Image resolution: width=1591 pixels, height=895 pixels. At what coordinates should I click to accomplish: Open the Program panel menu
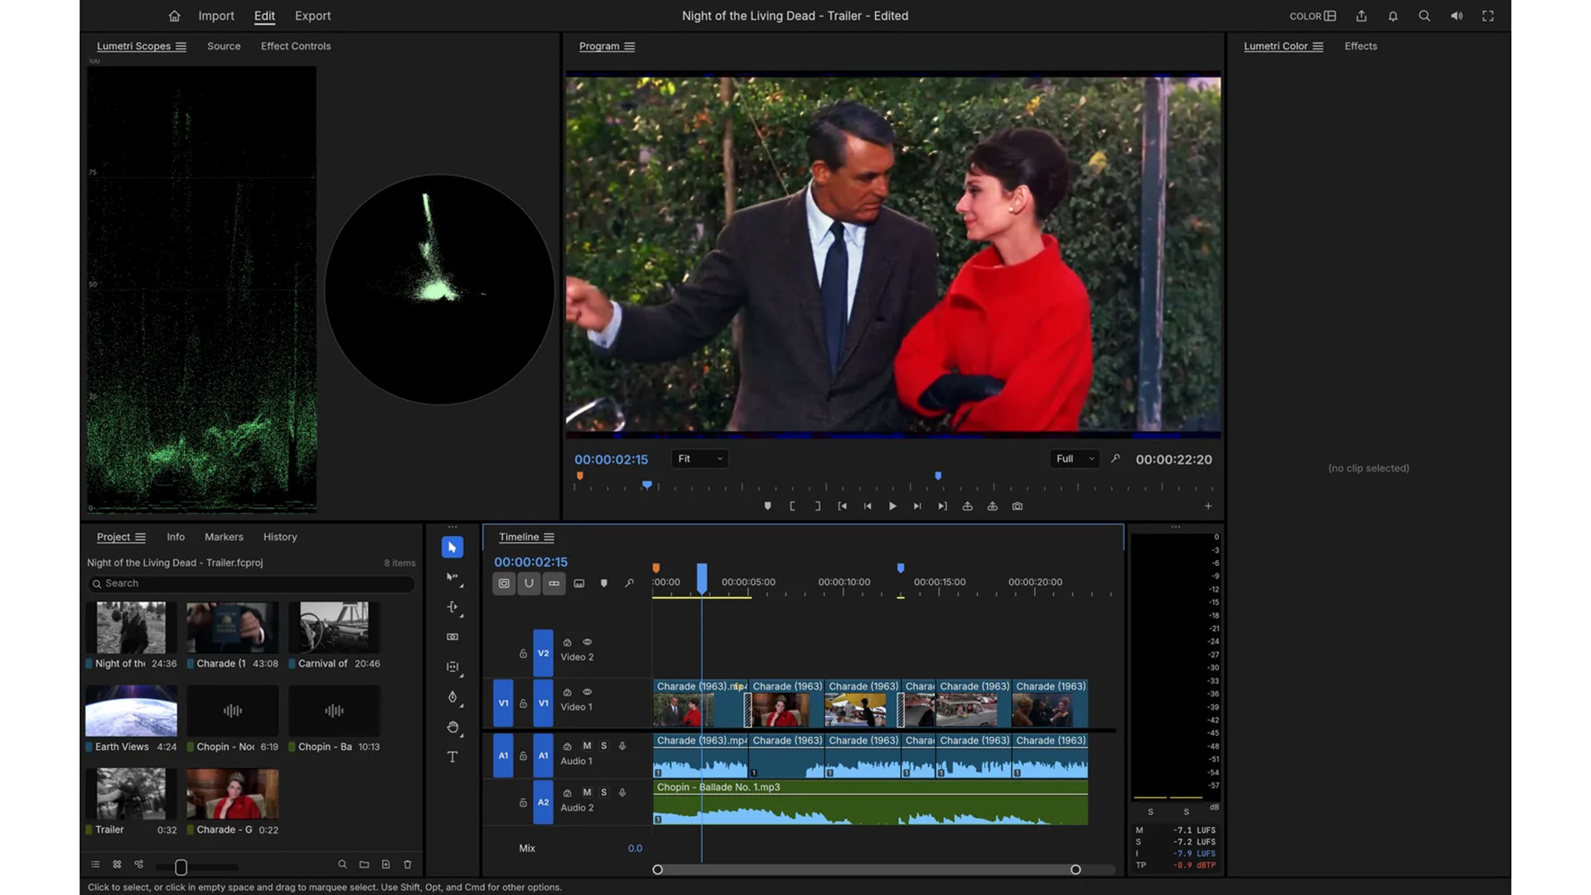coord(630,46)
